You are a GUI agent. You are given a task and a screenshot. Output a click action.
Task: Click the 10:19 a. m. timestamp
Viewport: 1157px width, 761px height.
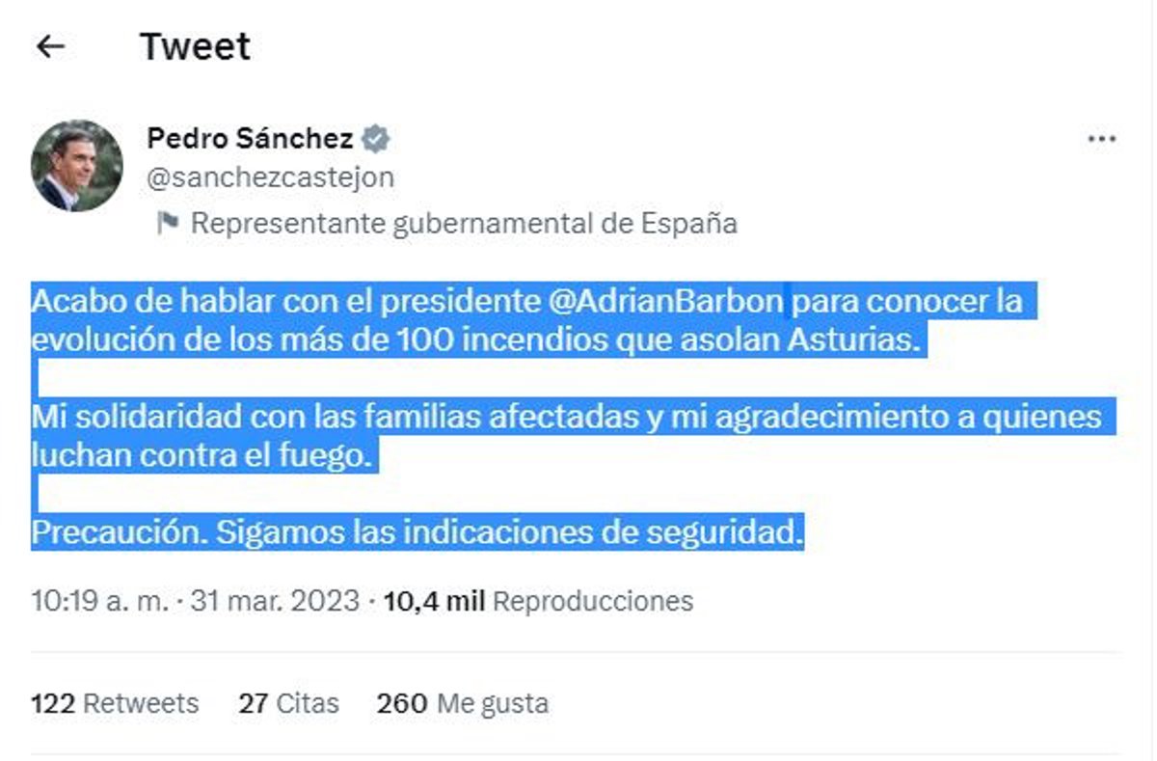point(97,601)
